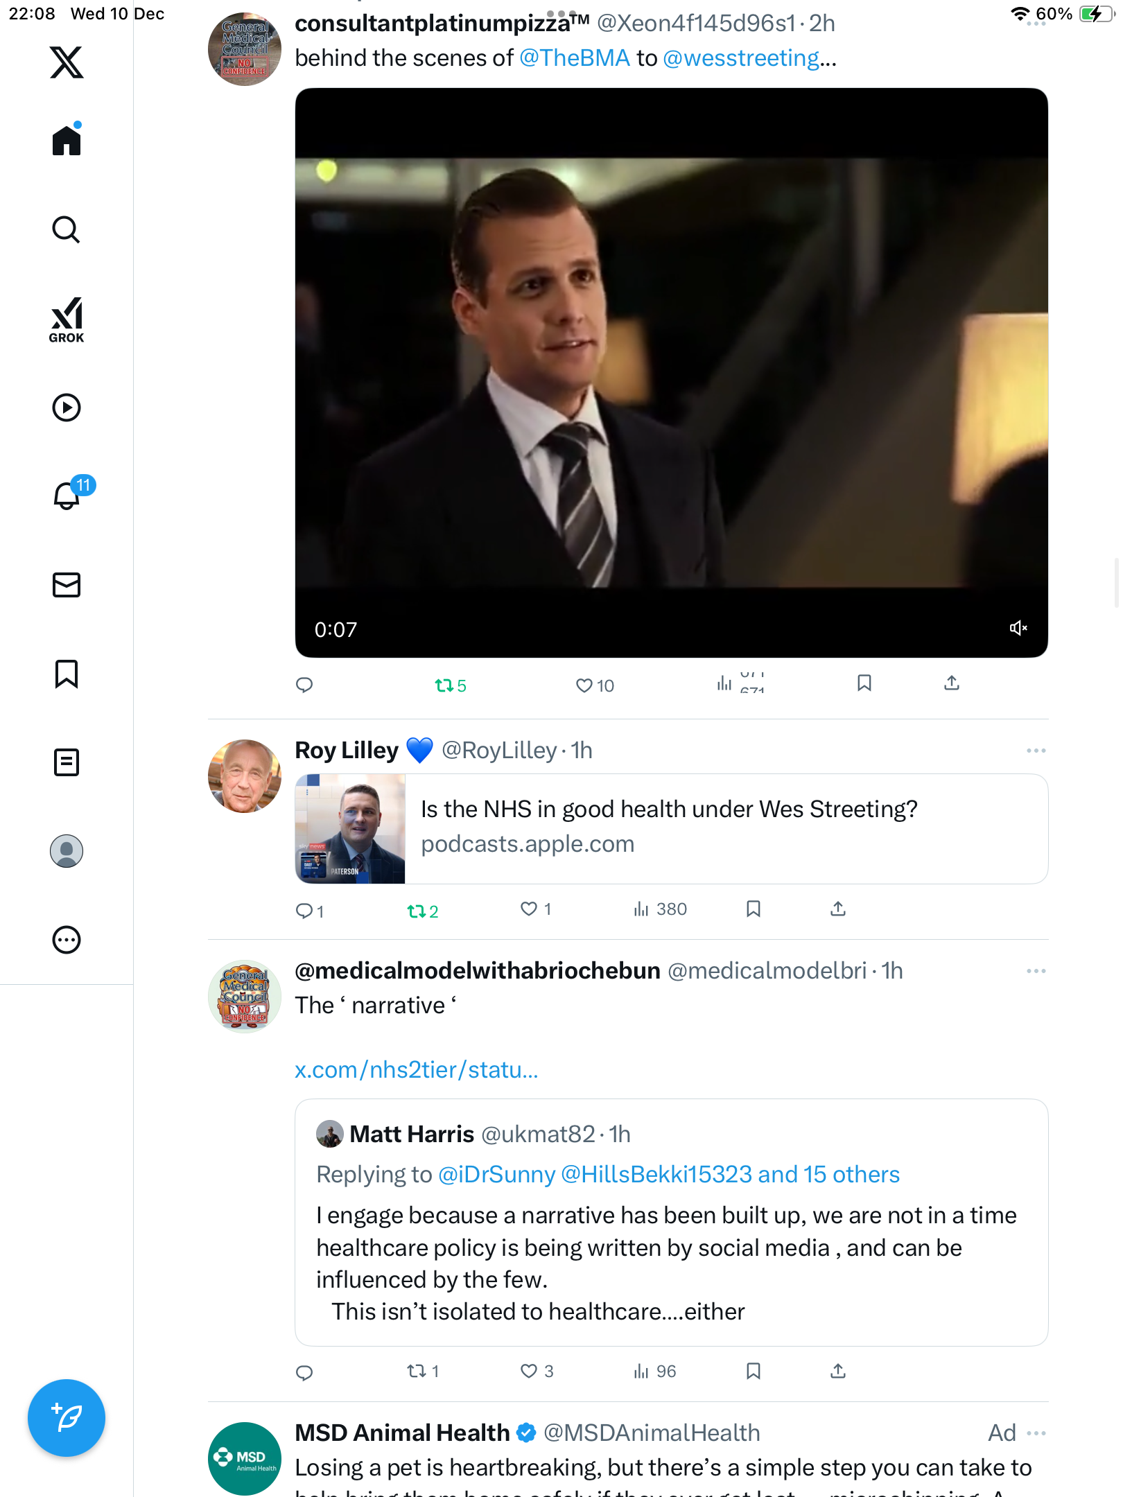1123x1497 pixels.
Task: Go to Home timeline
Action: [67, 141]
